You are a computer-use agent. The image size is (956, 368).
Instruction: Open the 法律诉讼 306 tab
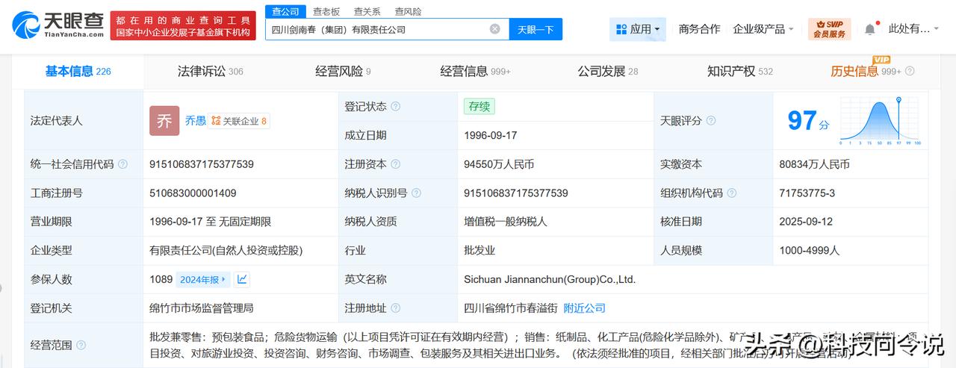pos(210,72)
